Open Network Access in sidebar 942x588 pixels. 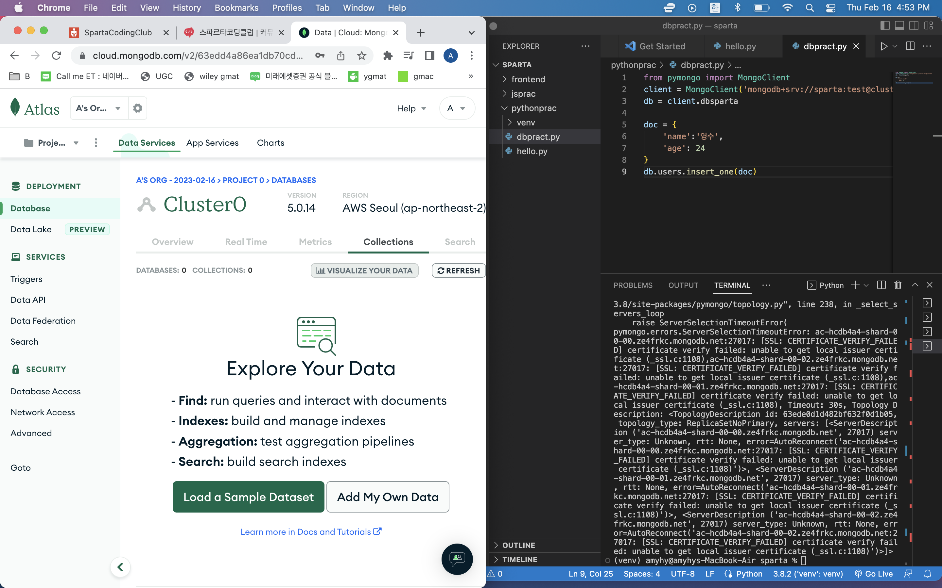[43, 412]
